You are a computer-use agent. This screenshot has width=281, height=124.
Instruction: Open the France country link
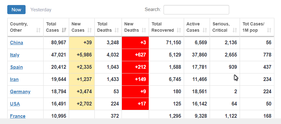[x=18, y=116]
